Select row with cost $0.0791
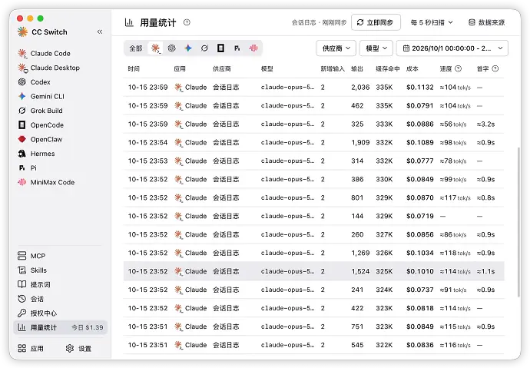Screen dimensions: 530x368 click(x=313, y=106)
